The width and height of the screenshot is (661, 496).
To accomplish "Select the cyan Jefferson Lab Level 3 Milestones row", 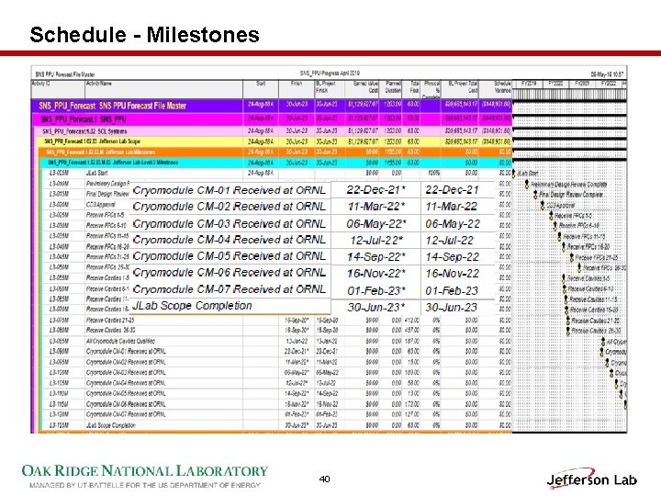I will tap(277, 163).
